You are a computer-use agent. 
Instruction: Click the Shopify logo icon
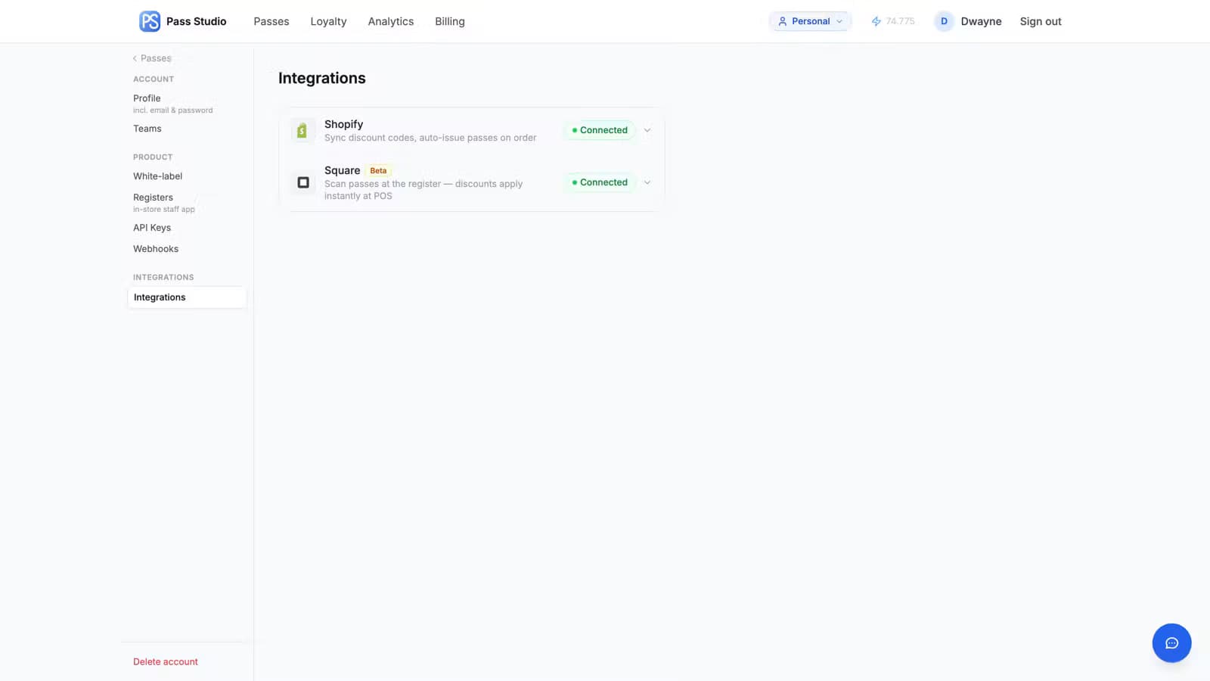click(302, 130)
